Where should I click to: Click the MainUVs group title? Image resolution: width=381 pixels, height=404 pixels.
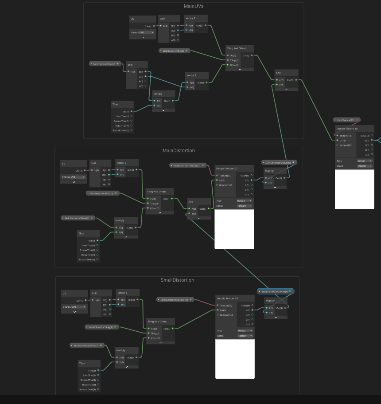point(194,6)
